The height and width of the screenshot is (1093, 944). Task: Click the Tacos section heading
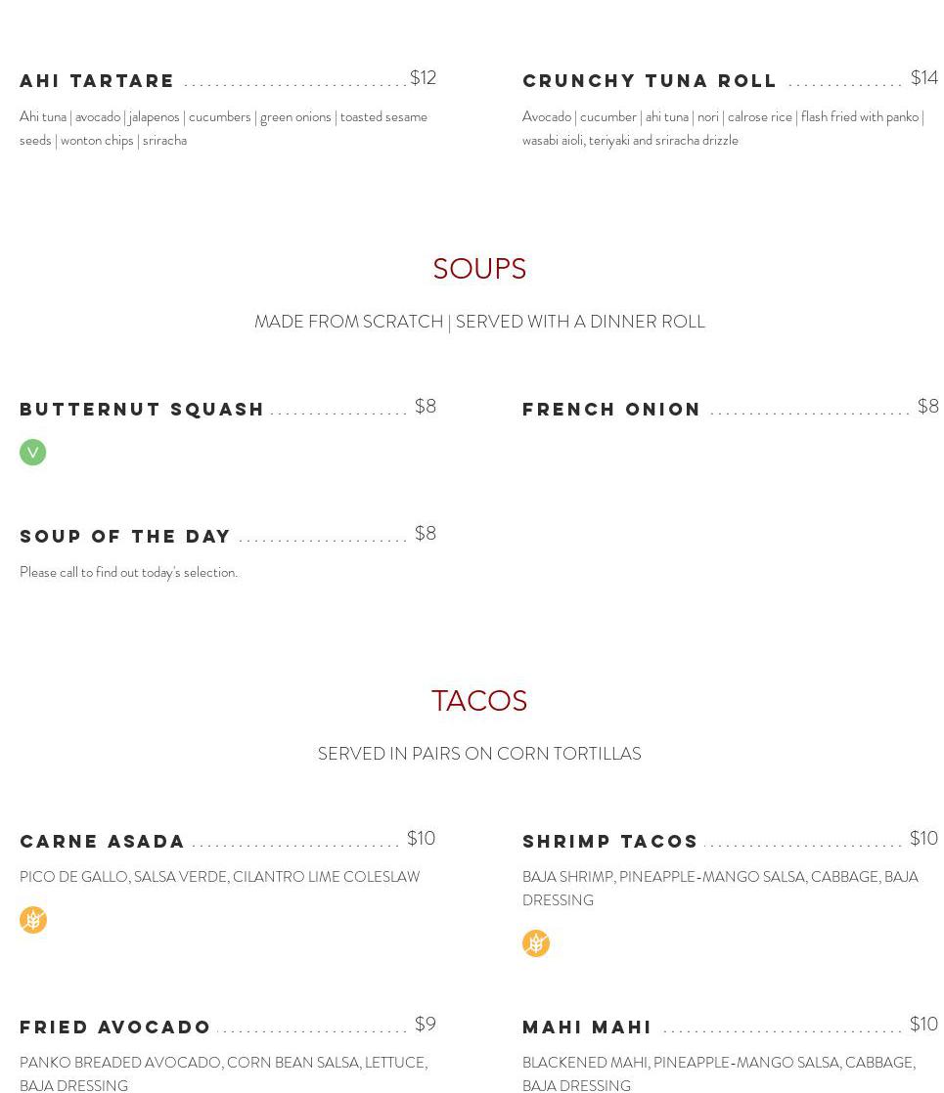coord(479,700)
